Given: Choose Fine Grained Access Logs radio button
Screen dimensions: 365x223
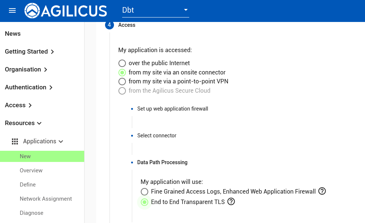Looking at the screenshot, I should [145, 192].
